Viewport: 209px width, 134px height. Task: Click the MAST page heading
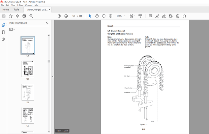[x=110, y=26]
